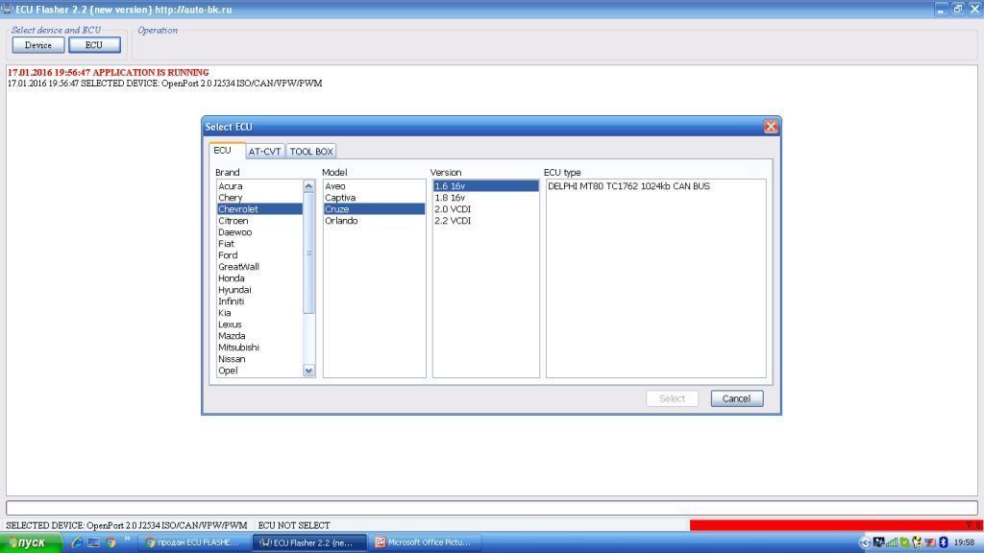The width and height of the screenshot is (984, 553).
Task: Select Ford in Brand list
Action: coord(259,255)
